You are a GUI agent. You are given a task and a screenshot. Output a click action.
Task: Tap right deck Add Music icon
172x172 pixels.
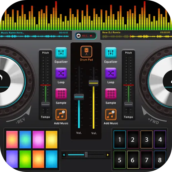pos(111,115)
